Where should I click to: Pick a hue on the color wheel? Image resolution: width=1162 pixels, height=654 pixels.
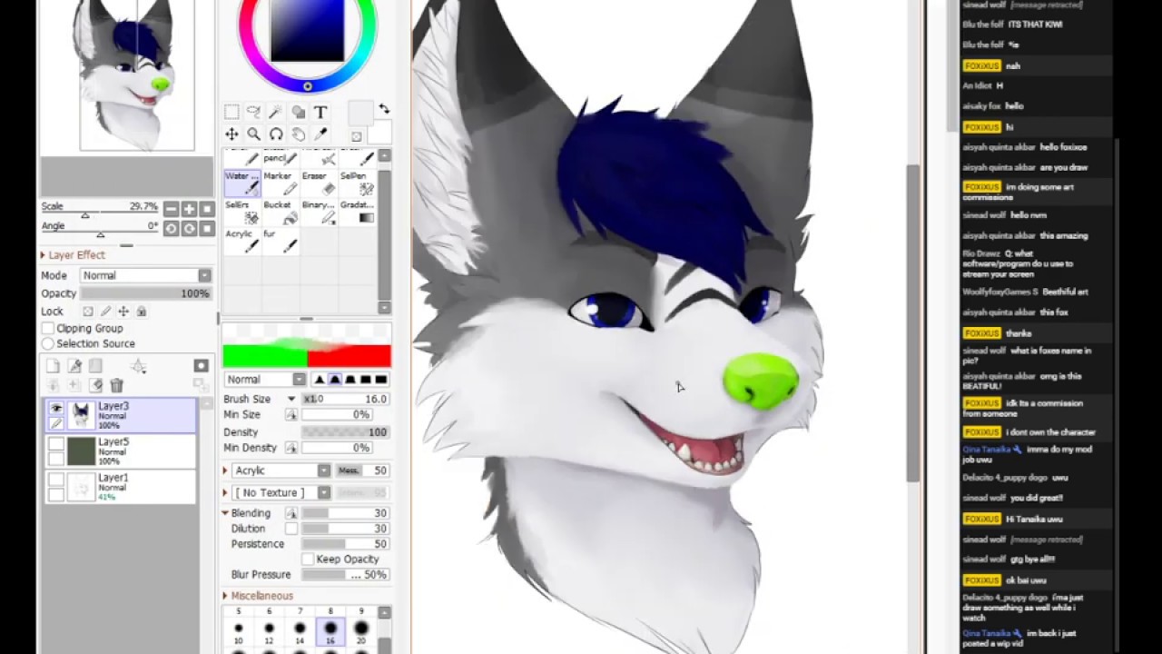308,86
